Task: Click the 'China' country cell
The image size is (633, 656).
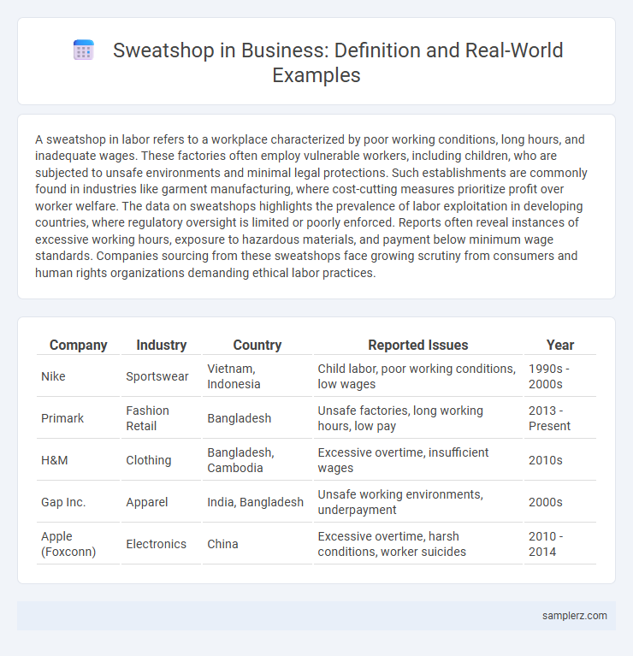Action: (257, 543)
